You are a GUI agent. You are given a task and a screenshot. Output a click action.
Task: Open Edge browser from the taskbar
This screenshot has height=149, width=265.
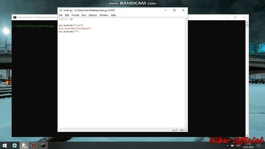tap(14, 145)
